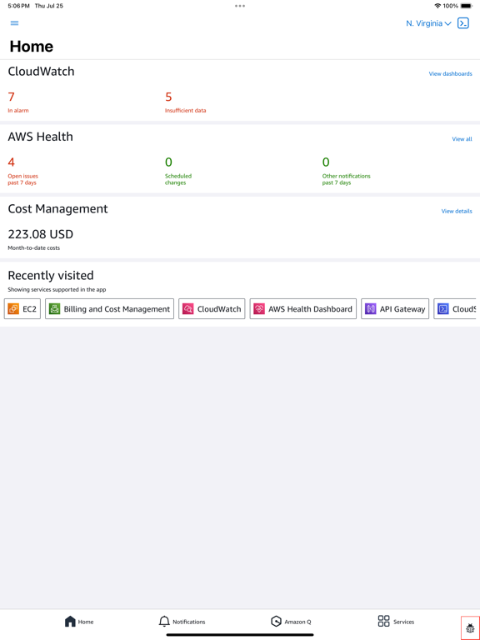Tap the AWS Health section heading

click(40, 137)
